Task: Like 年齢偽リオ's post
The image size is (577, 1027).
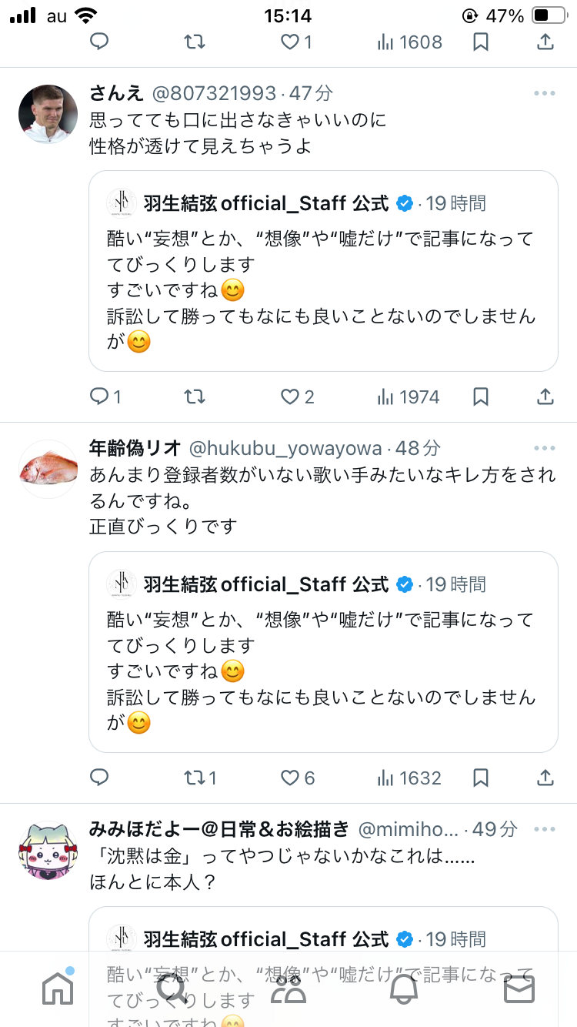Action: 290,778
